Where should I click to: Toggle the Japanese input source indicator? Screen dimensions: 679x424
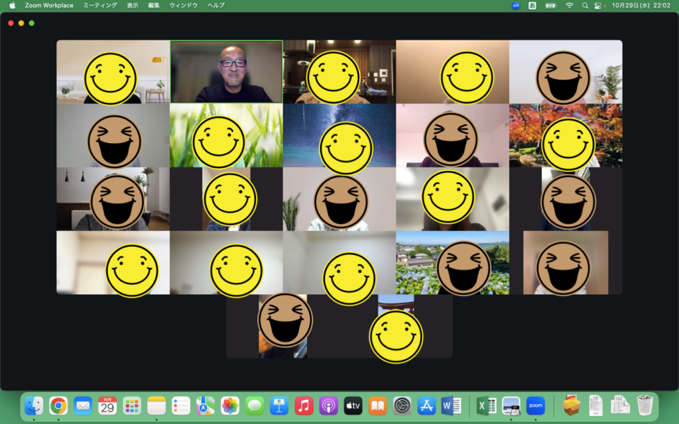pyautogui.click(x=532, y=5)
